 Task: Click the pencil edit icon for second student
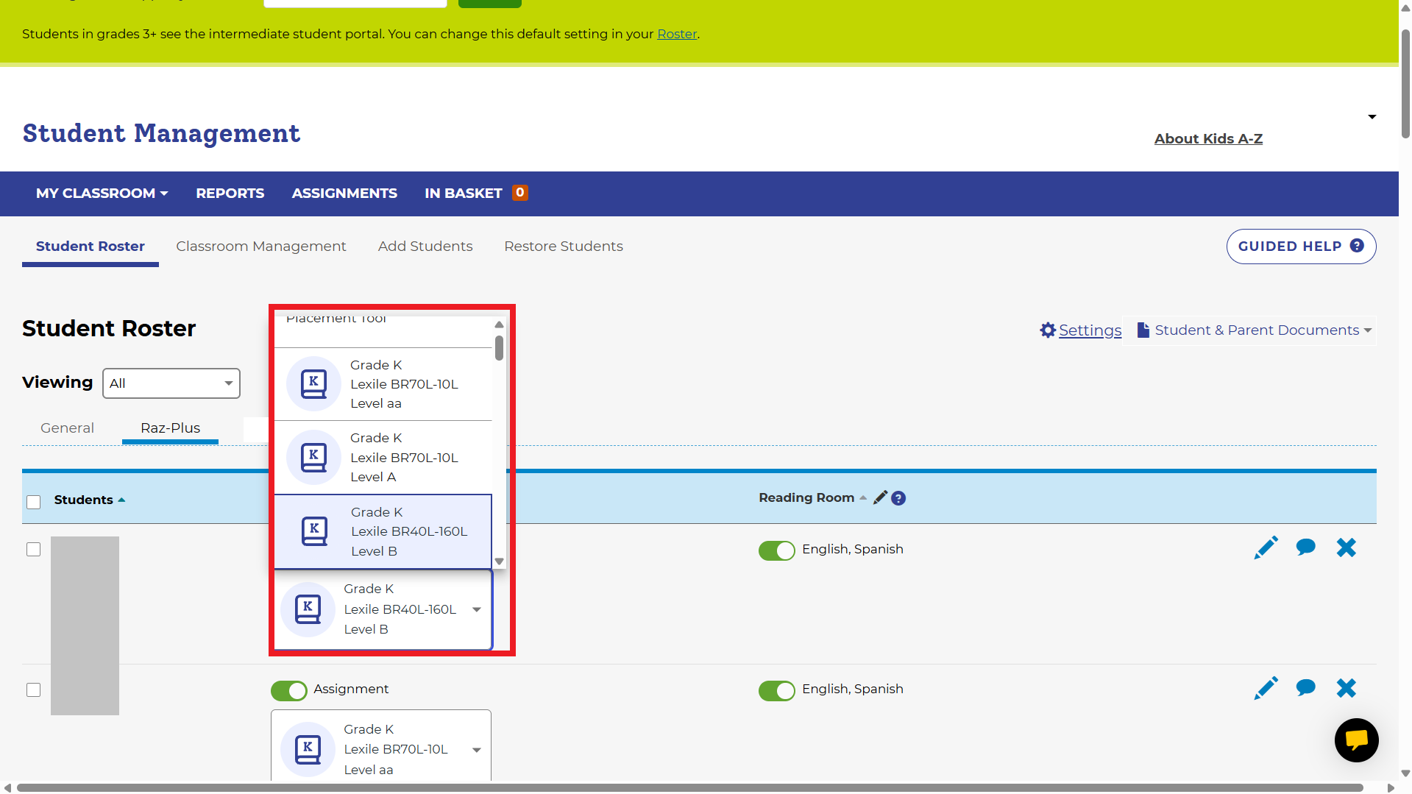pos(1266,688)
